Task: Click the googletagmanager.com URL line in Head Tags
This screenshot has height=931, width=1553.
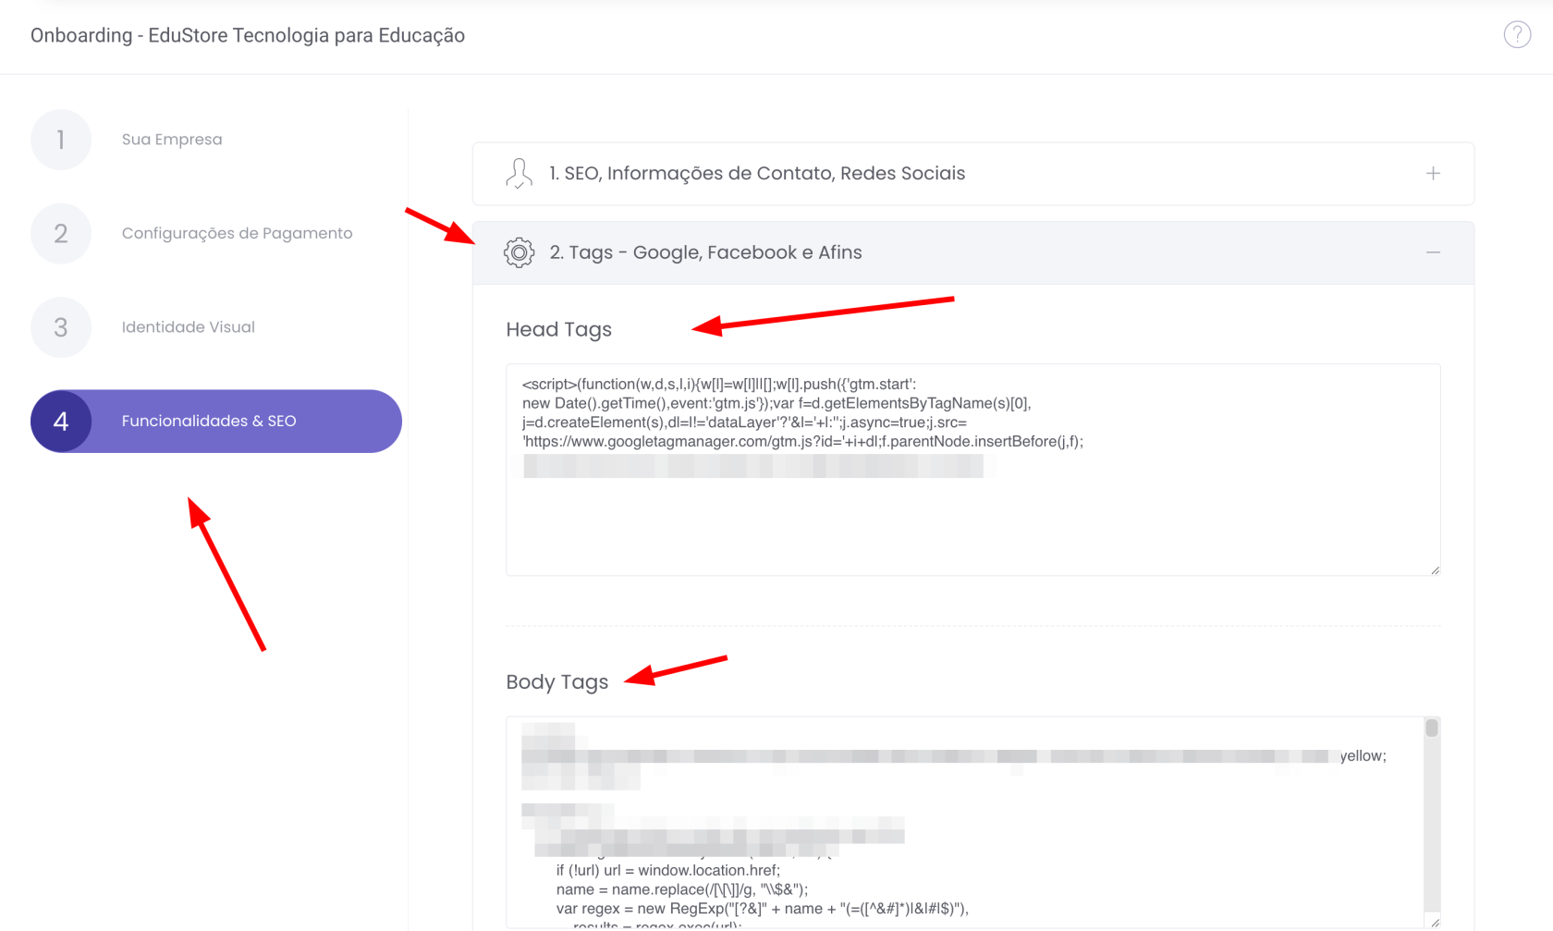Action: pyautogui.click(x=802, y=442)
